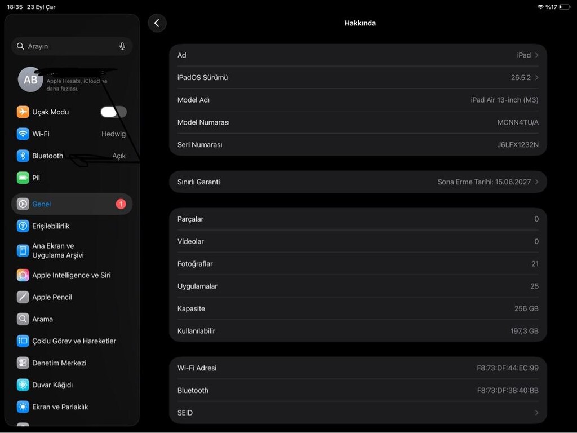Screen dimensions: 577x433
Task: Open Ana Ekran ve Uygulama Arşivi icon
Action: tap(23, 251)
